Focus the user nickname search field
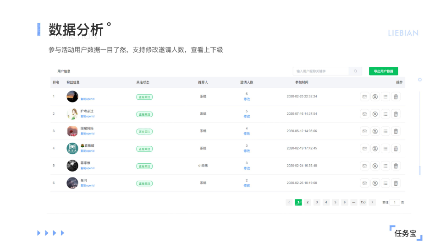Screen dimensions: 440x247 pyautogui.click(x=321, y=71)
